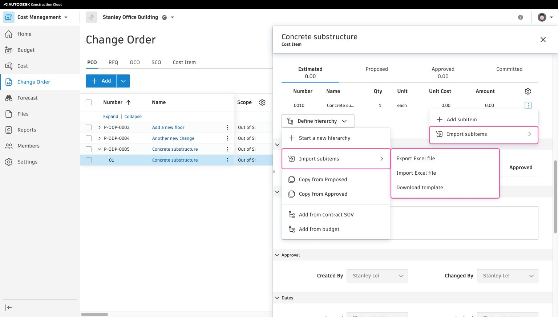The height and width of the screenshot is (317, 558).
Task: Switch to the RFQ tab
Action: click(113, 62)
